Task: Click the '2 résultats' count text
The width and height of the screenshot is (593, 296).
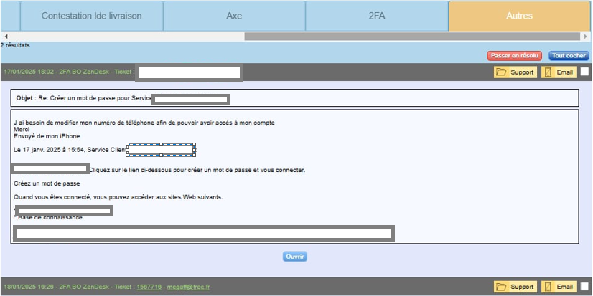Action: pyautogui.click(x=15, y=45)
